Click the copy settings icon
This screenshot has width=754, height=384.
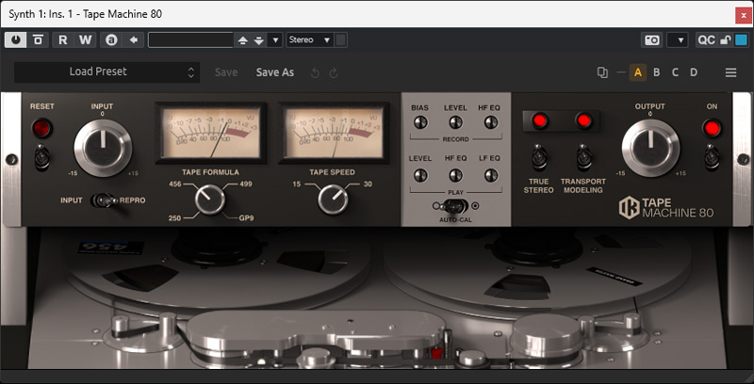(x=602, y=72)
